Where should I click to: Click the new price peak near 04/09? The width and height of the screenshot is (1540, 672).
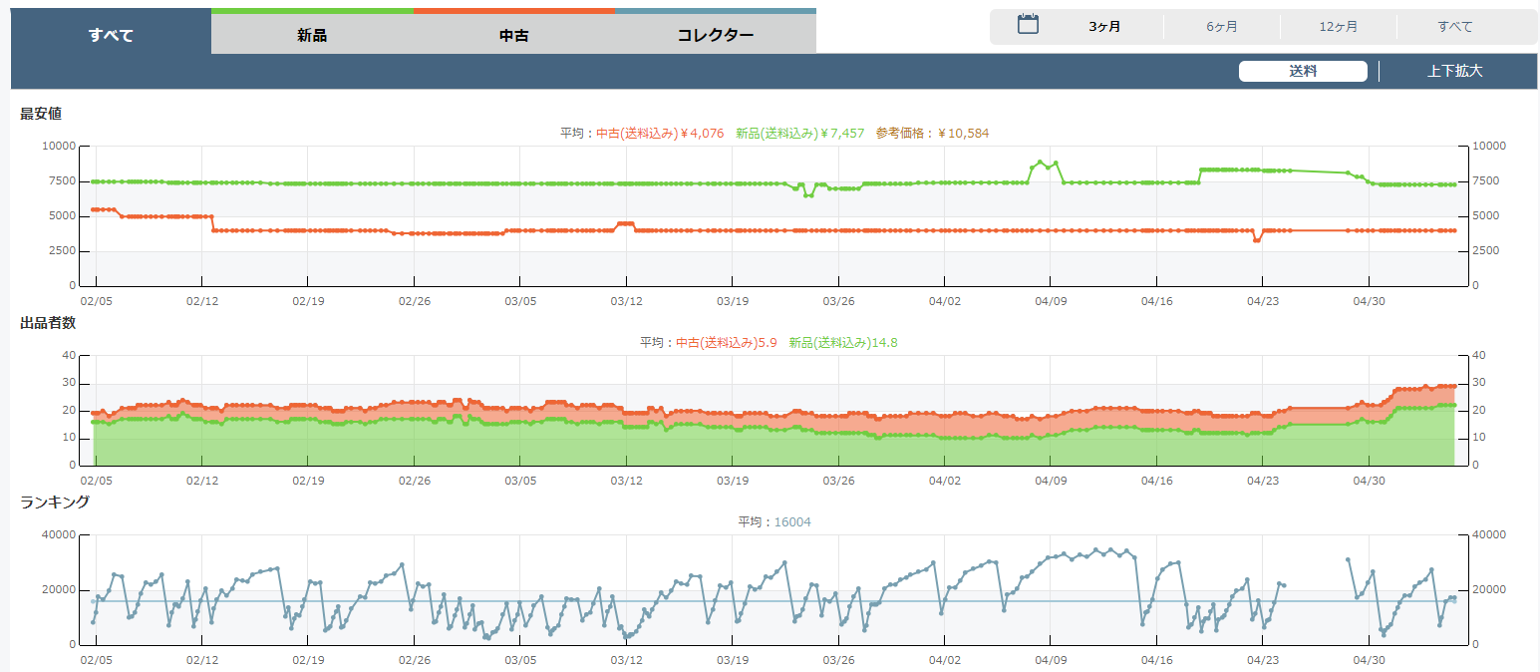click(x=1040, y=162)
